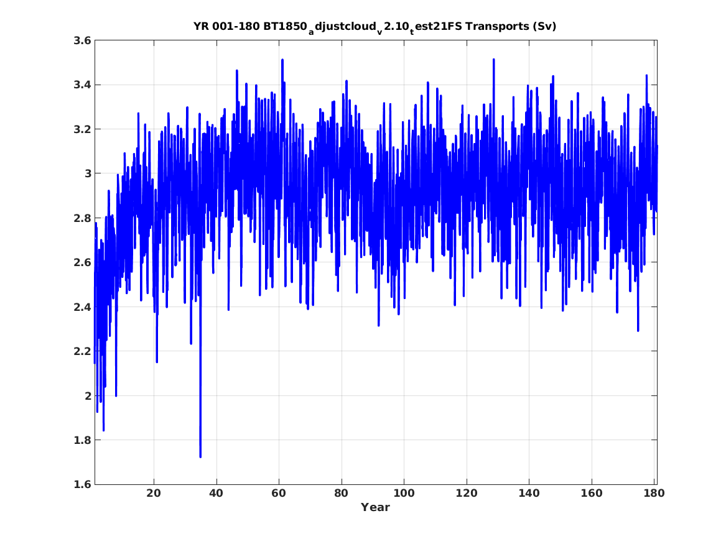The height and width of the screenshot is (544, 726).
Task: Click x-axis tick label 60
Action: tap(279, 494)
